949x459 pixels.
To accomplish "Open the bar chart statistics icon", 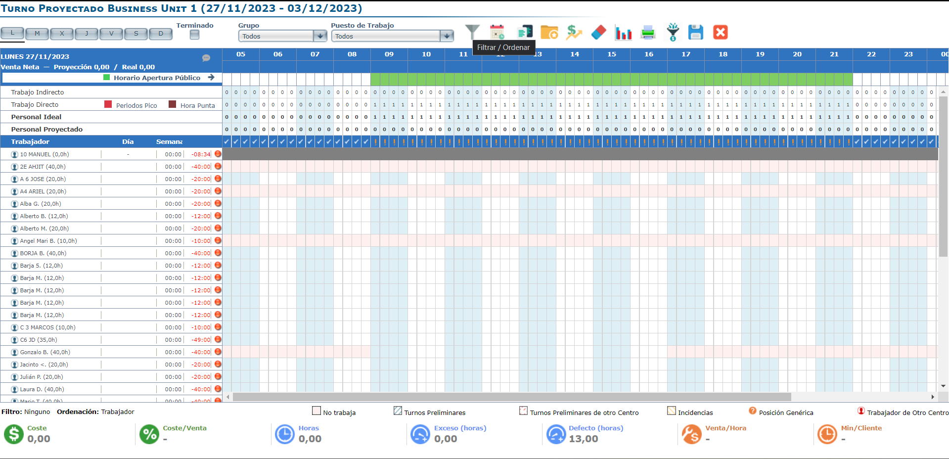I will pyautogui.click(x=623, y=33).
